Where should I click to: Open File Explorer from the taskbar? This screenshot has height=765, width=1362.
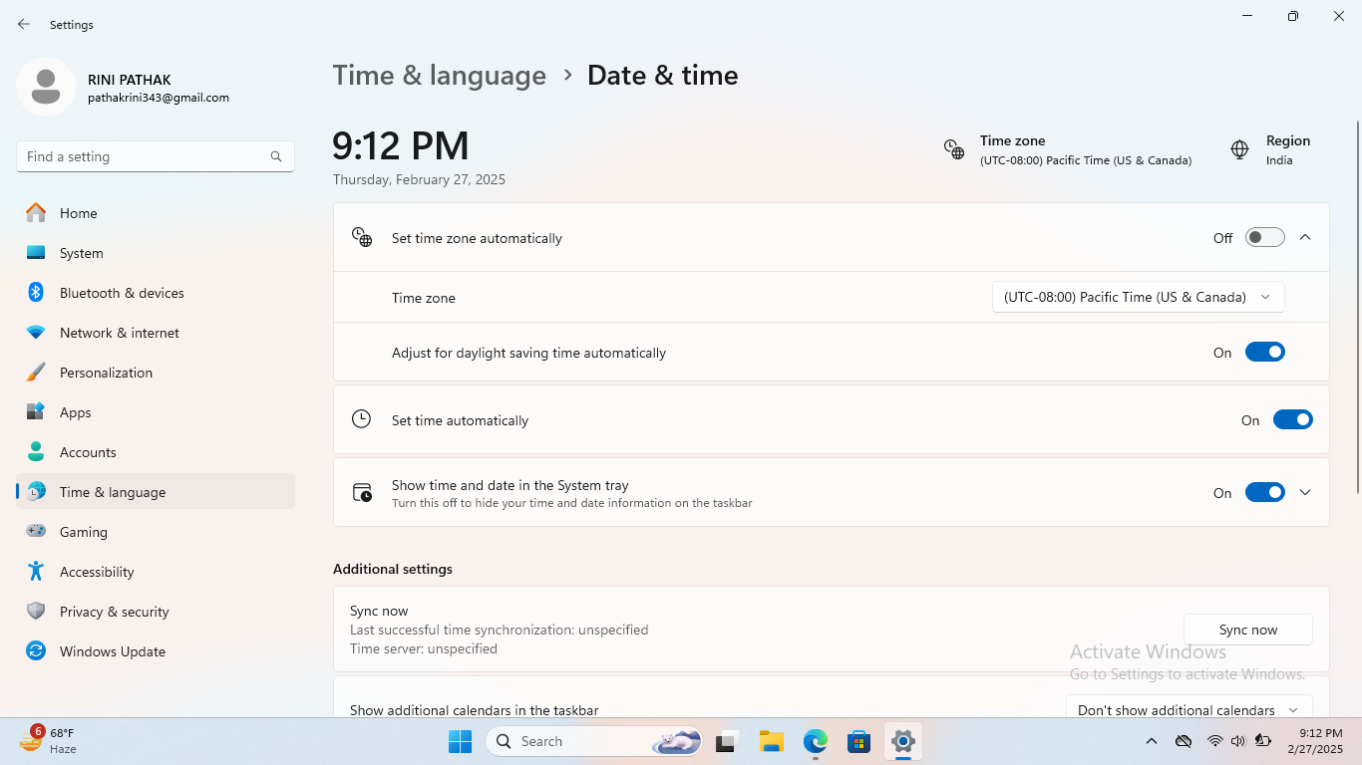pyautogui.click(x=771, y=741)
